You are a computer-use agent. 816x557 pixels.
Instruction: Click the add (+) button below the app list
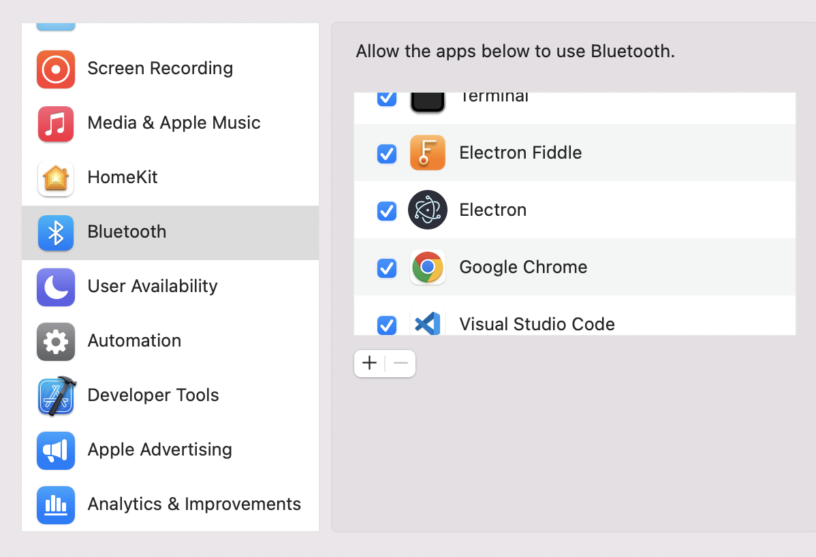pos(369,363)
